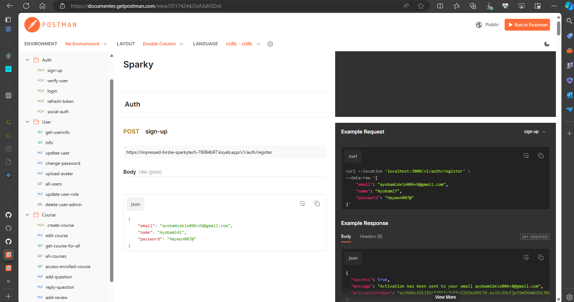
Task: Open Outlook icon in browser sidebar
Action: 570,95
